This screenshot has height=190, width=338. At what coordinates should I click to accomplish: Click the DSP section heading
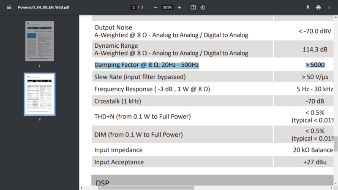pyautogui.click(x=102, y=182)
